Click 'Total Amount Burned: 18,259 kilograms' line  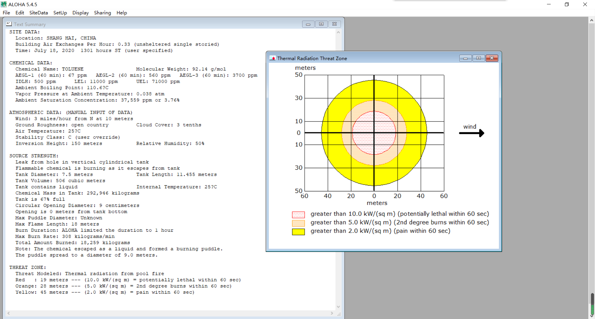[73, 243]
